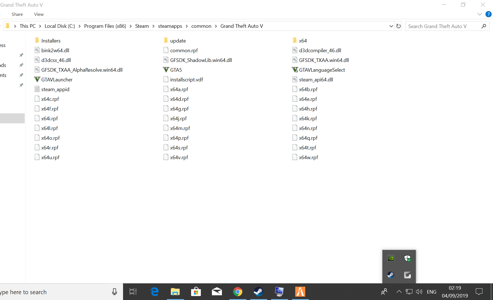Expand the Steam breadcrumb arrow
493x300 pixels.
(x=153, y=26)
